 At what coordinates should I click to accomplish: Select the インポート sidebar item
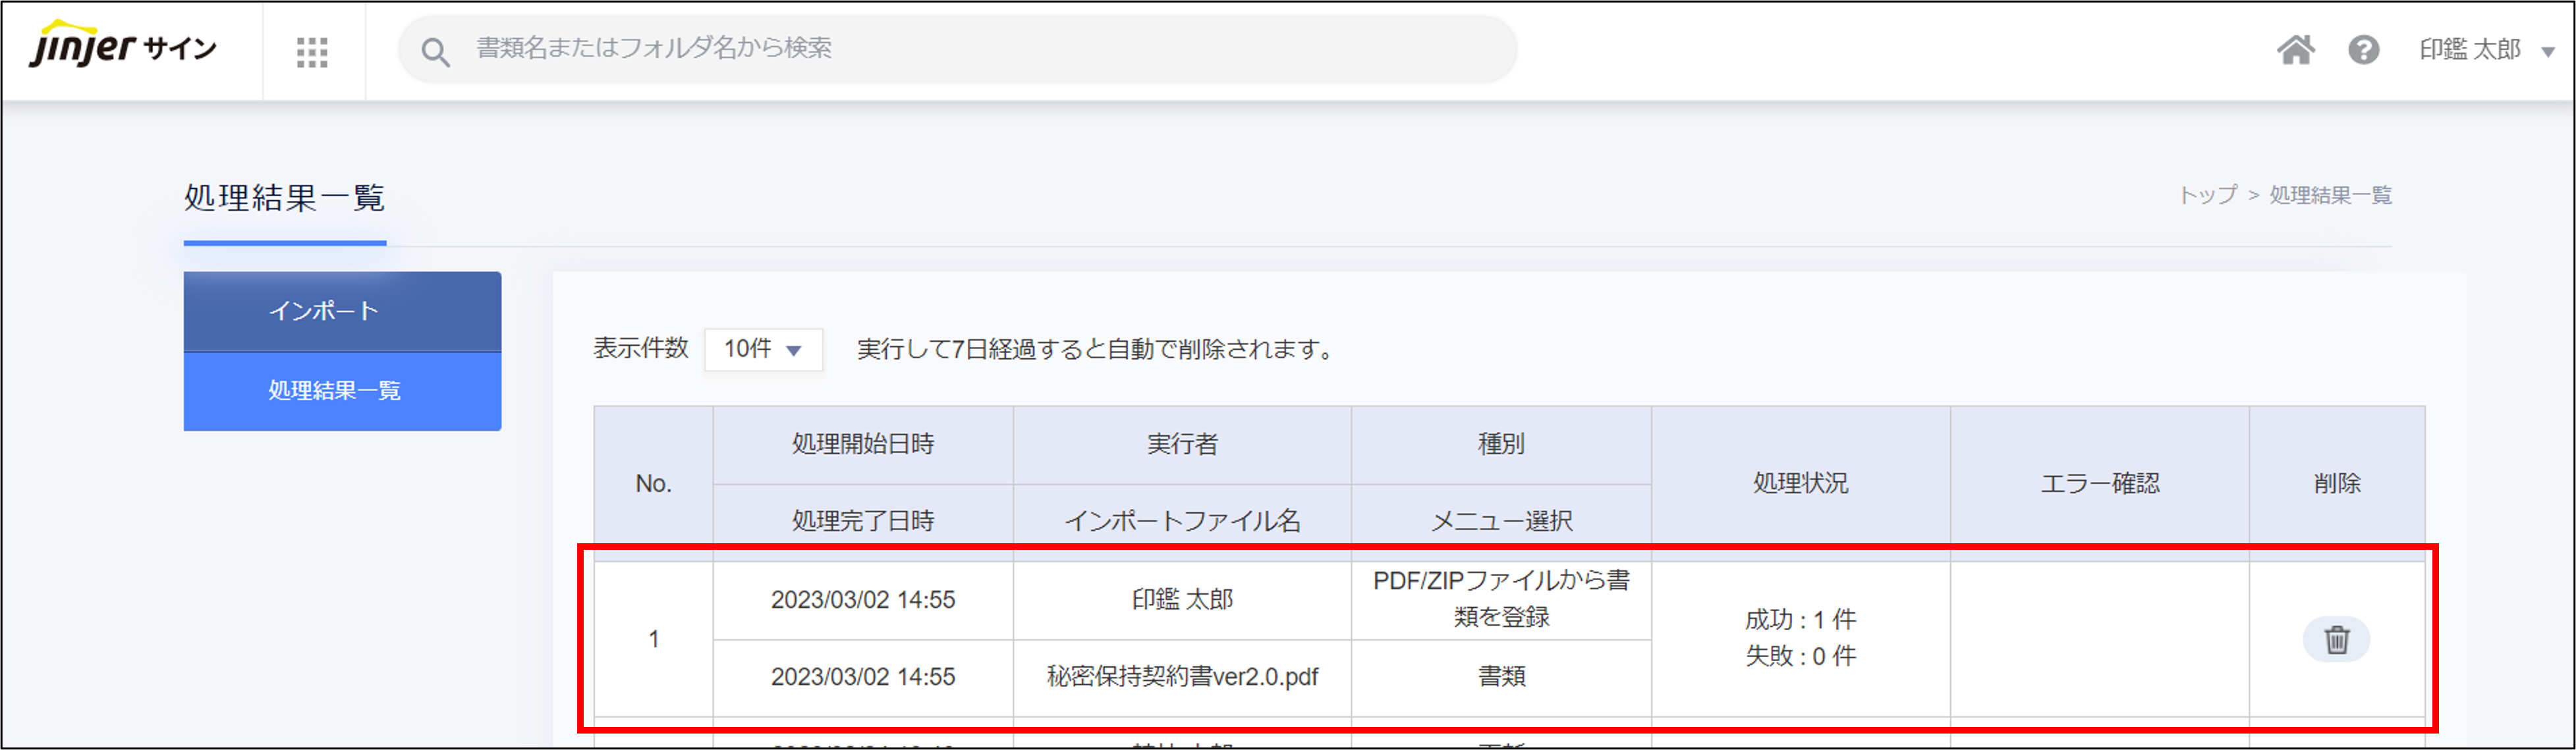[342, 311]
